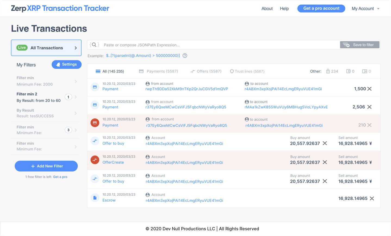Open the My Account dropdown
Screen dimensions: 391x236
(365, 9)
